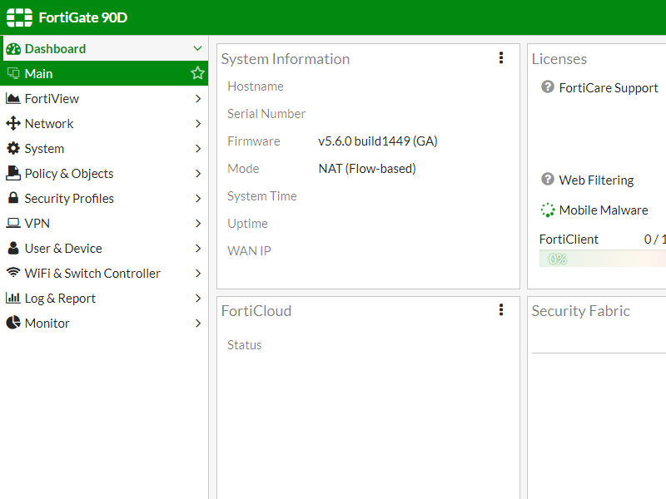666x499 pixels.
Task: Click the Security Profiles lock icon
Action: pyautogui.click(x=13, y=198)
